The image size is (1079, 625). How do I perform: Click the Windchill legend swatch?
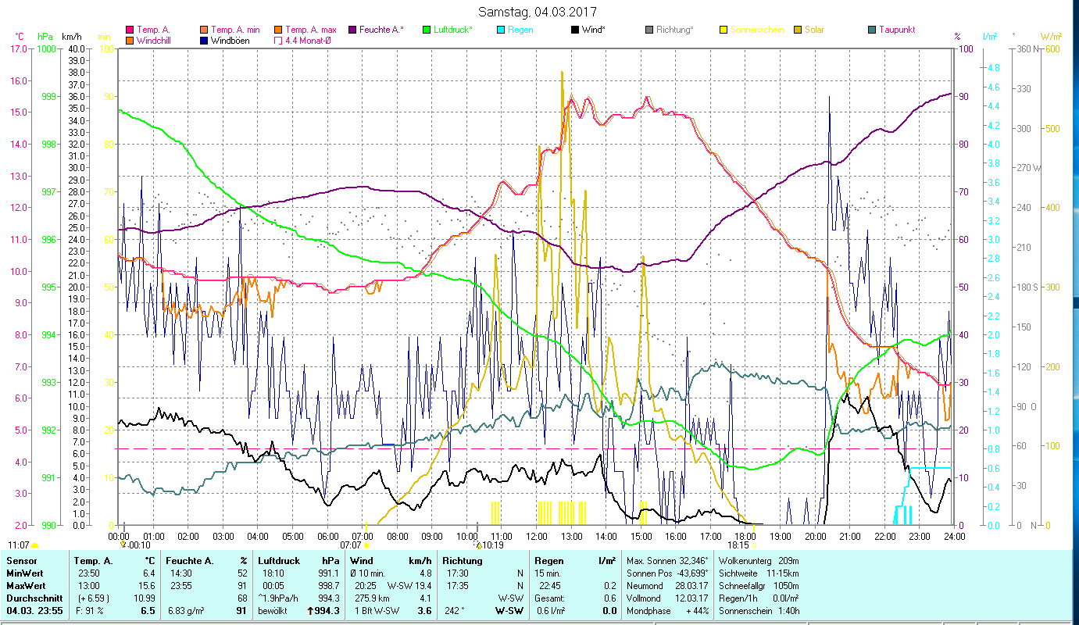click(x=130, y=40)
